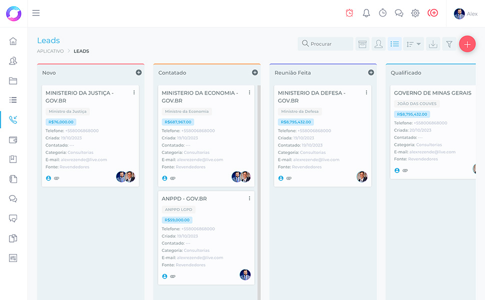Click link icon on Minas Gerais card

pyautogui.click(x=405, y=170)
